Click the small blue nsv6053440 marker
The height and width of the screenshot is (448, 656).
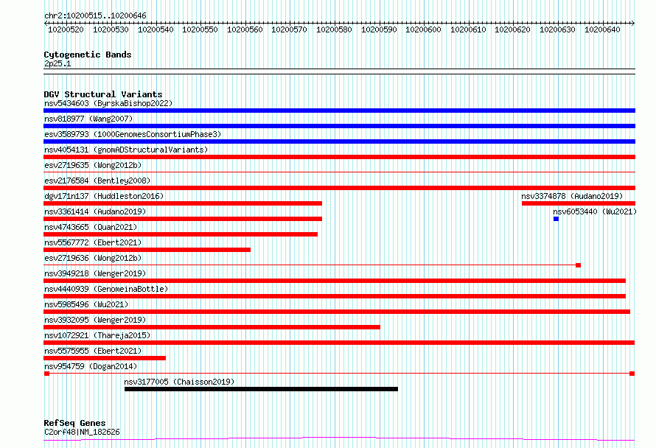[556, 219]
